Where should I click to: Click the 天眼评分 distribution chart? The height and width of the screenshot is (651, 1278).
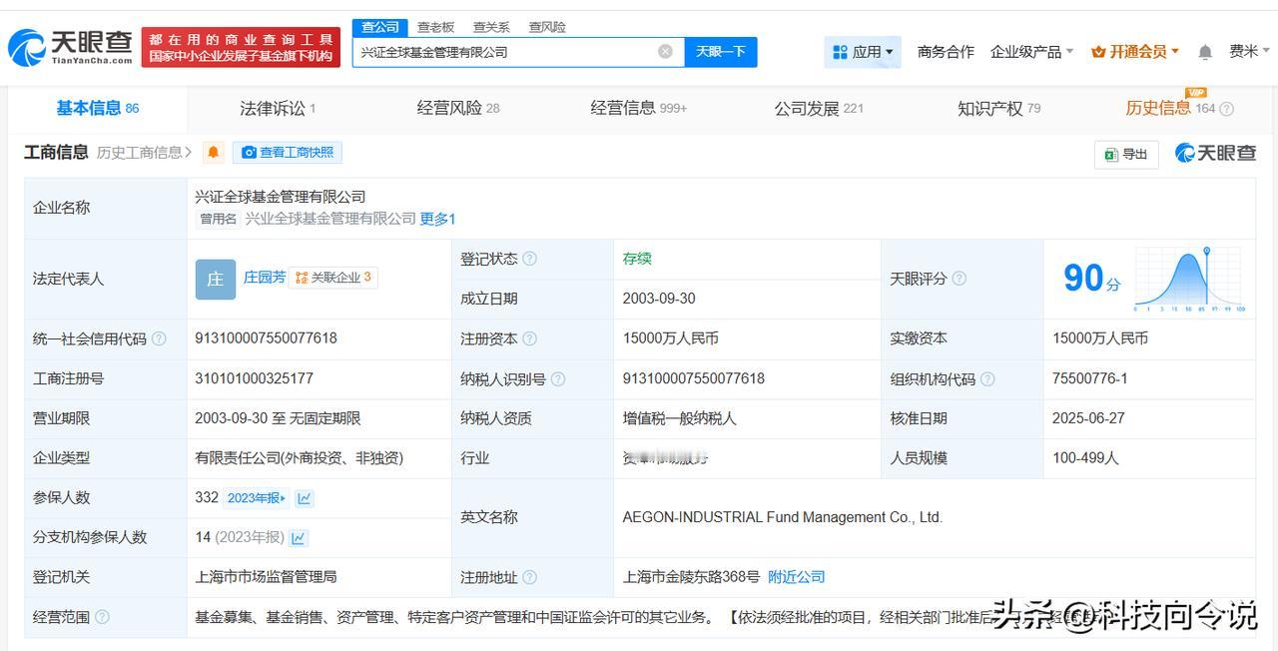(1189, 279)
